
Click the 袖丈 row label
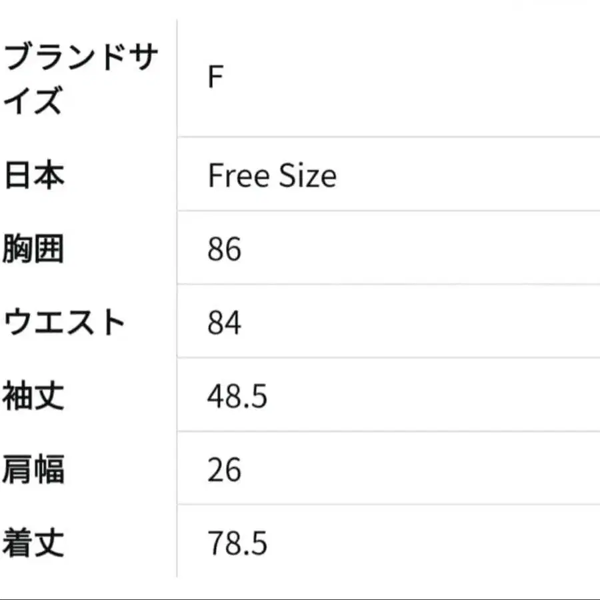tap(35, 397)
